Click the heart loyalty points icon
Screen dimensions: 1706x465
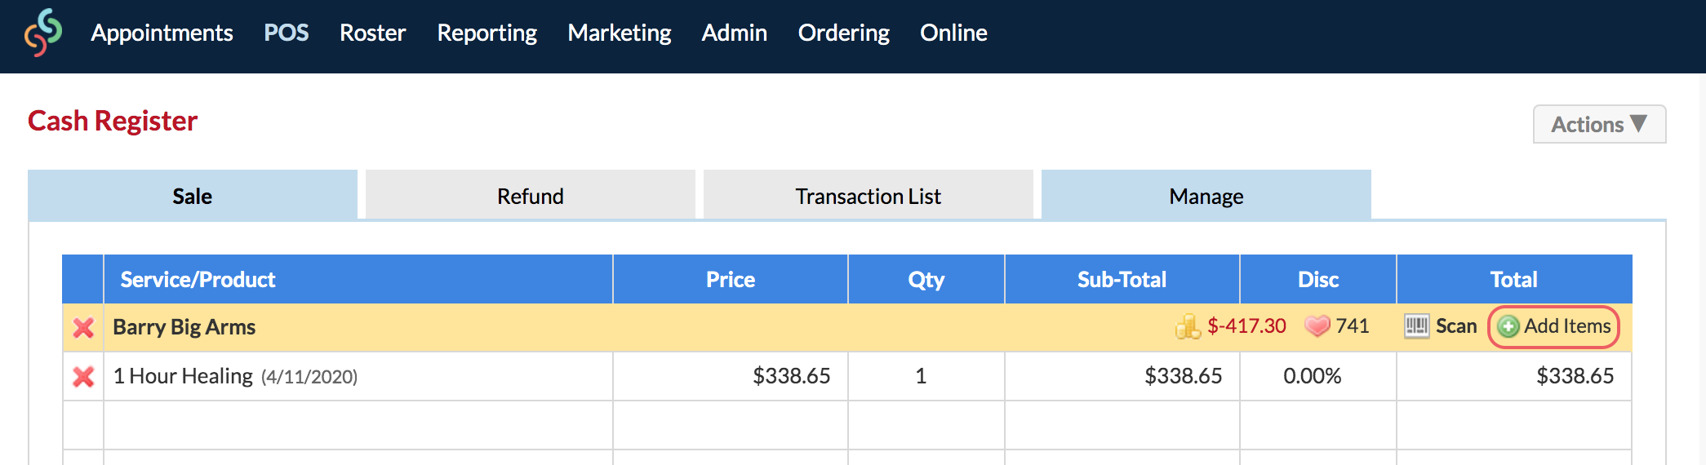click(x=1317, y=326)
